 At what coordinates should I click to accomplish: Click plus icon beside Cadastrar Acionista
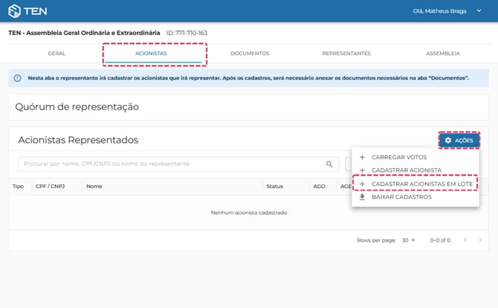(x=362, y=170)
